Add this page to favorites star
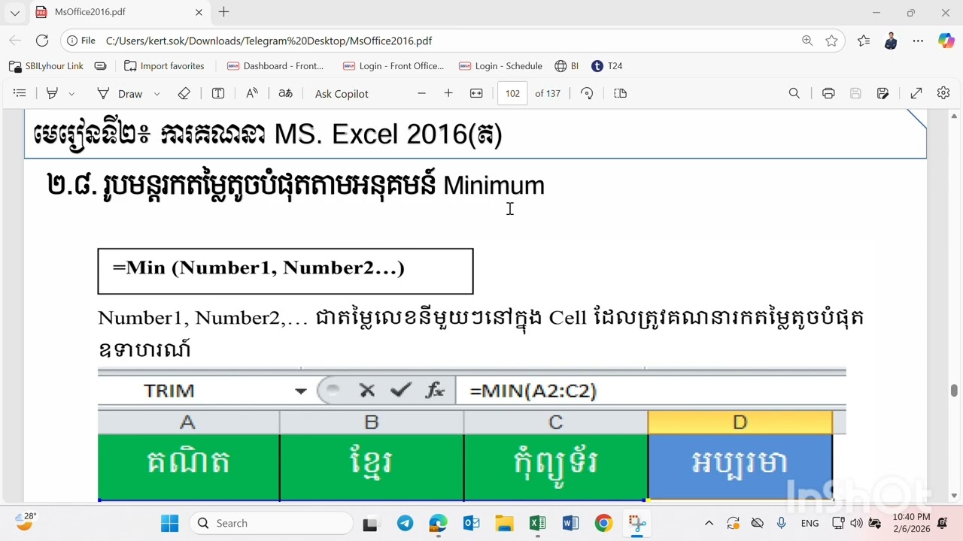The image size is (963, 541). [x=831, y=41]
